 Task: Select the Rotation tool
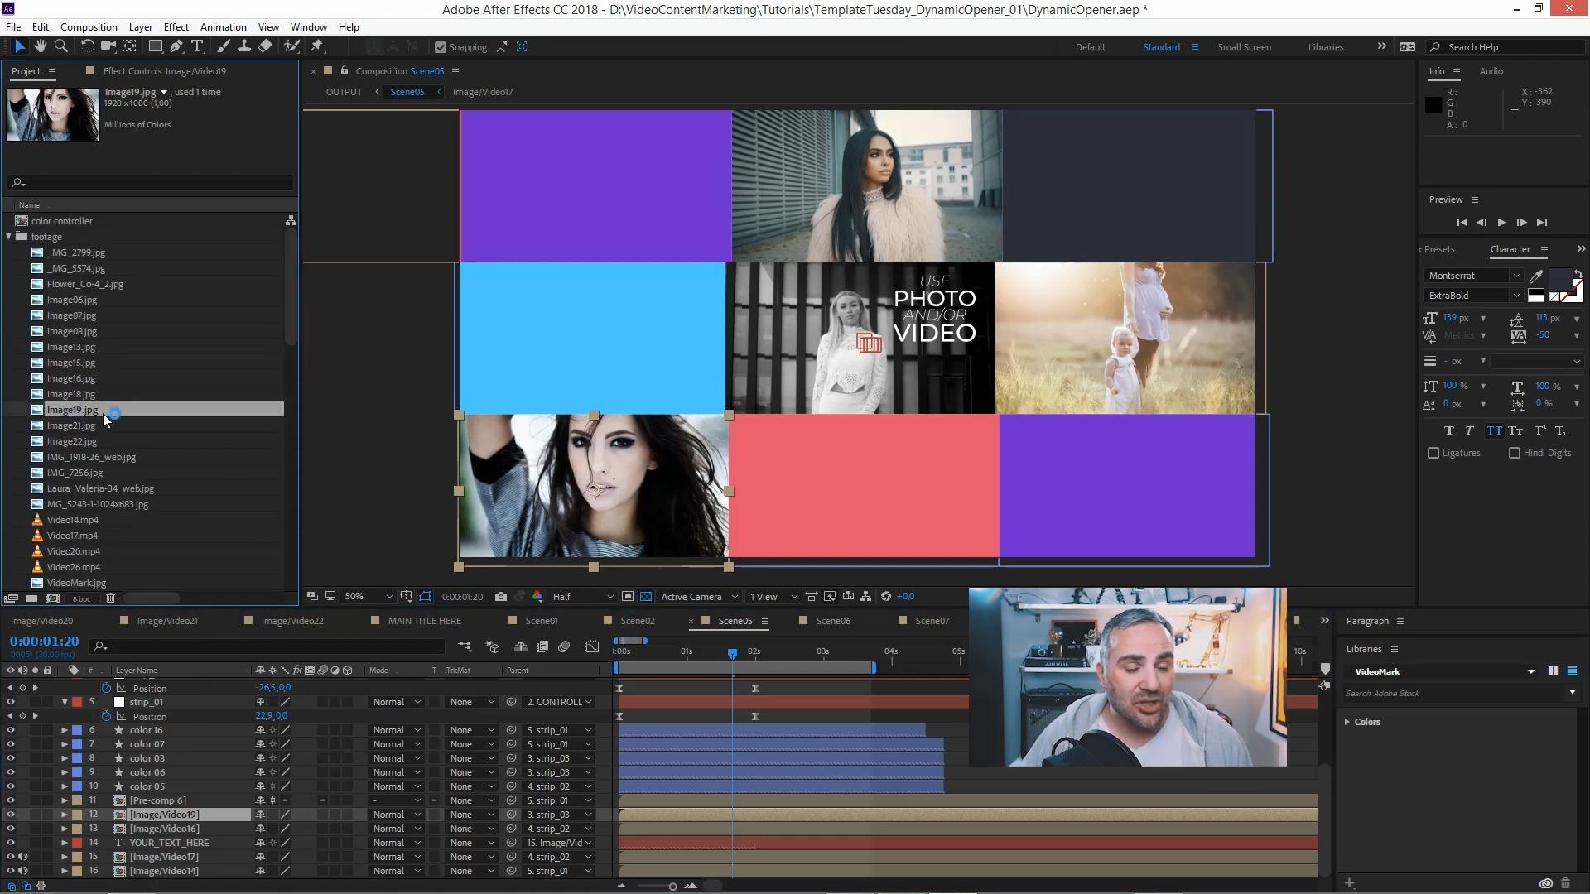tap(87, 46)
